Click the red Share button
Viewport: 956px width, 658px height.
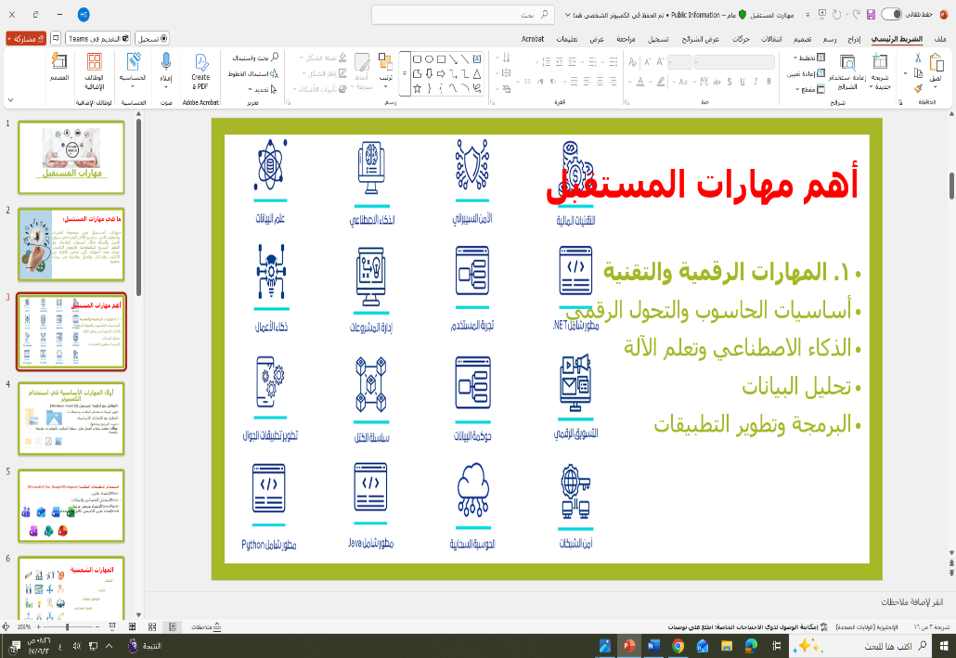(x=27, y=39)
